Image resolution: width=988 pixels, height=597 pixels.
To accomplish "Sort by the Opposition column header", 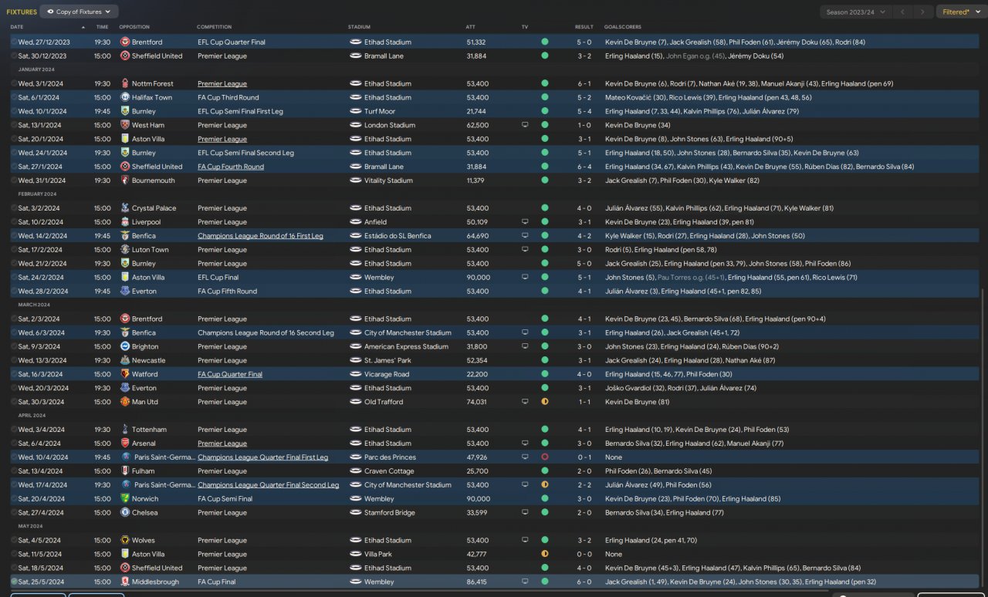I will [134, 27].
